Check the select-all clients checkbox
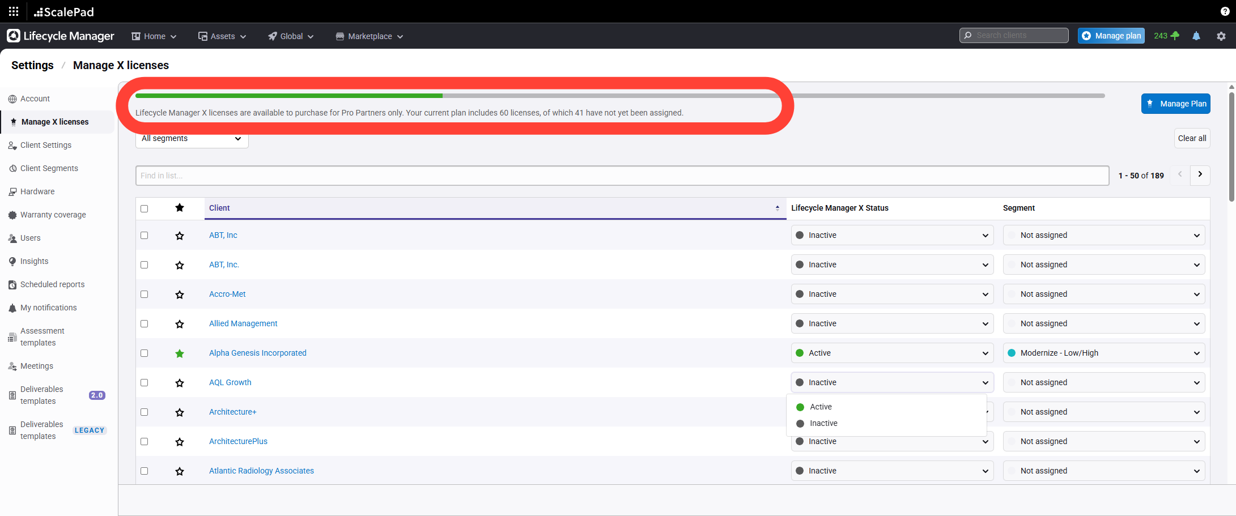The image size is (1236, 516). (145, 208)
